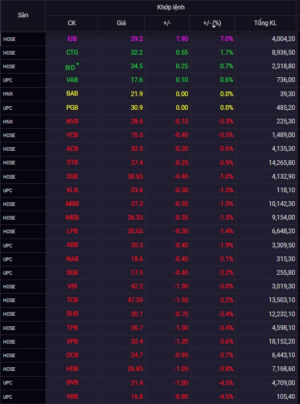Open the HDB stock symbol
The image size is (300, 404).
point(72,369)
